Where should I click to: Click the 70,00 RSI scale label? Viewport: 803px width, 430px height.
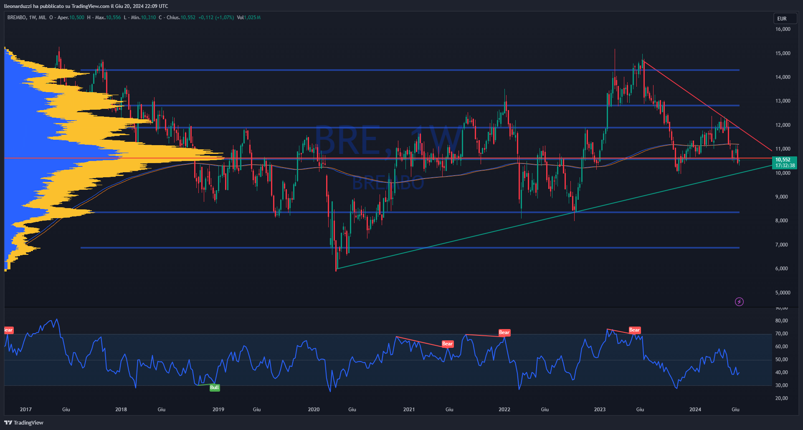click(x=782, y=334)
